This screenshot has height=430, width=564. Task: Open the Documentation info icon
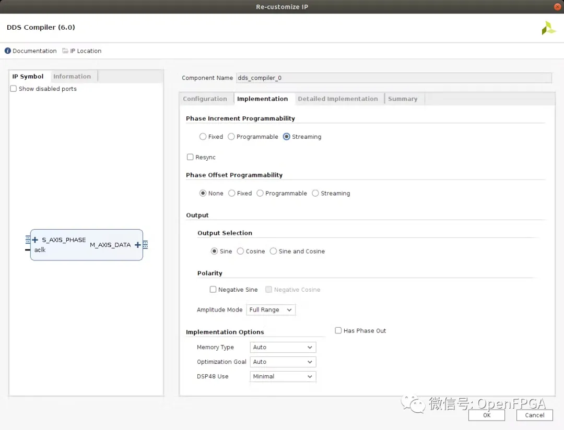7,51
